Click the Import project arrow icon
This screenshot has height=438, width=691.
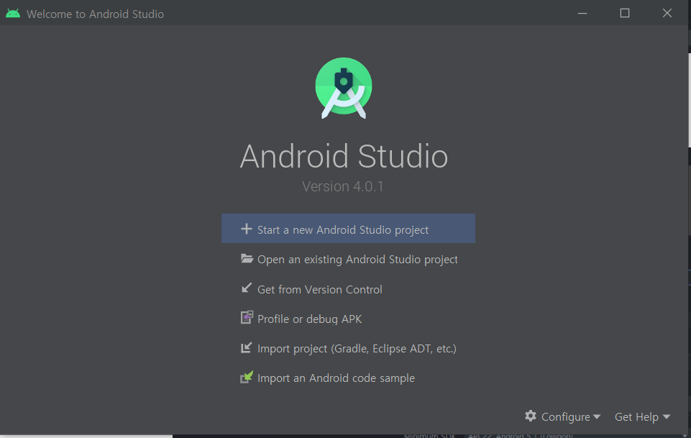247,347
